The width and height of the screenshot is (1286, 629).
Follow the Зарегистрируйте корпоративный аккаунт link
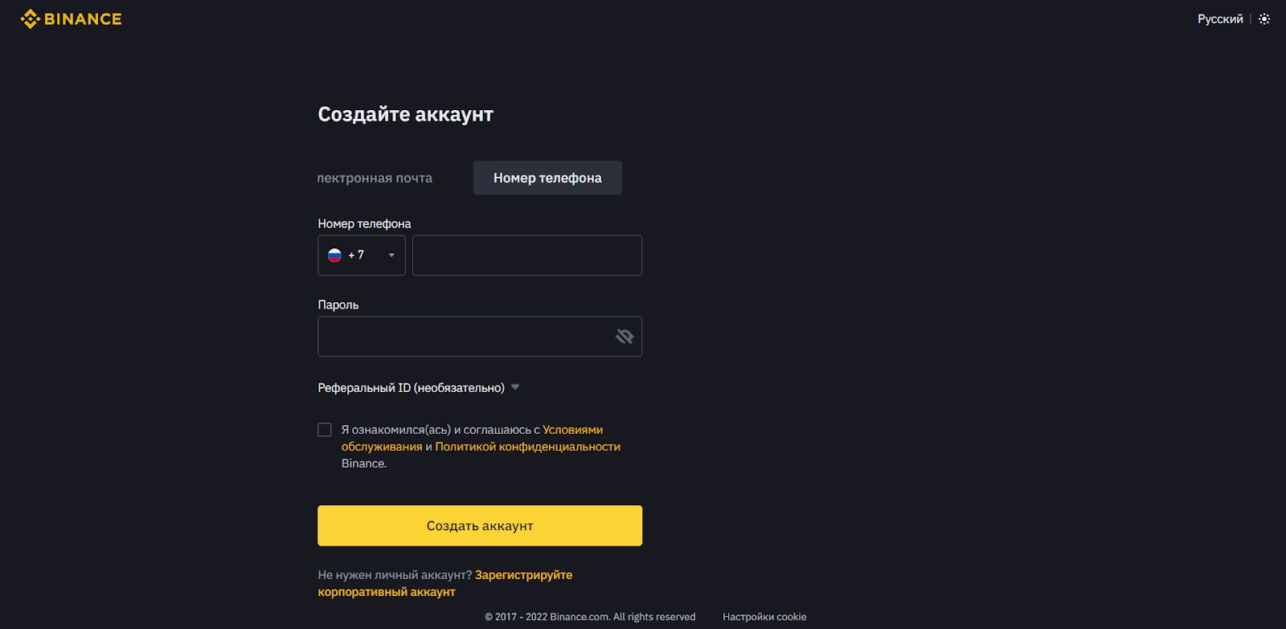pos(445,583)
